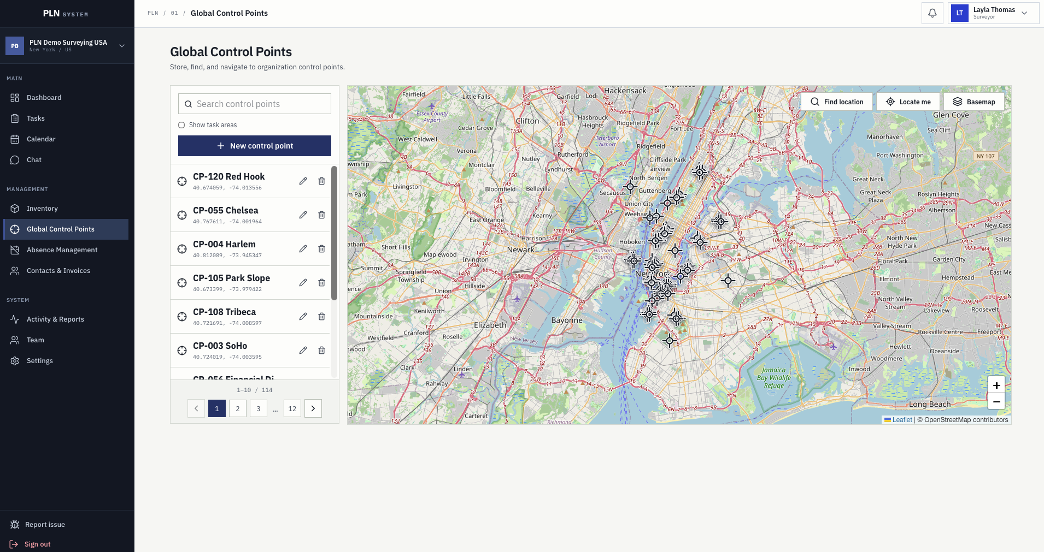Open Activity & Reports in sidebar

[x=66, y=319]
